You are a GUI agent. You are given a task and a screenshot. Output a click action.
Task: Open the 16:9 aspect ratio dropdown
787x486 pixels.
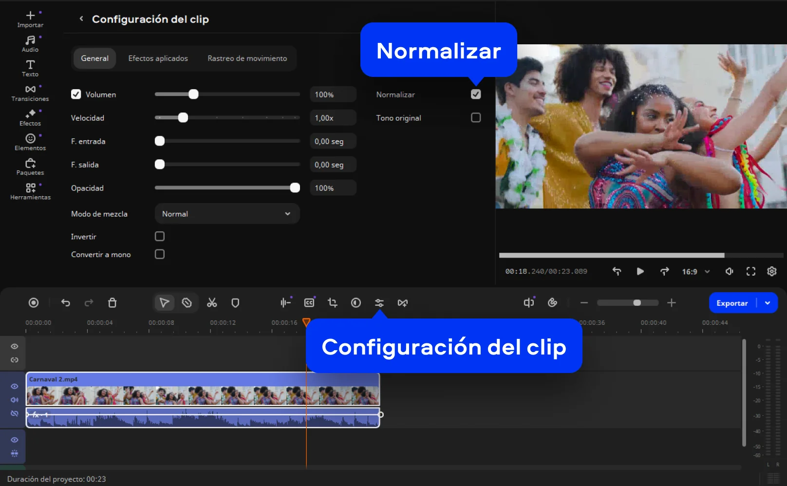point(695,272)
